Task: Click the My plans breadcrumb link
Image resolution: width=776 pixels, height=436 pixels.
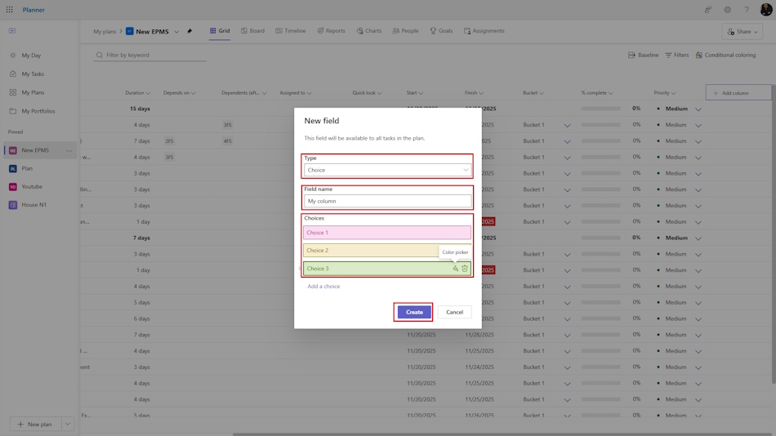Action: coord(105,32)
